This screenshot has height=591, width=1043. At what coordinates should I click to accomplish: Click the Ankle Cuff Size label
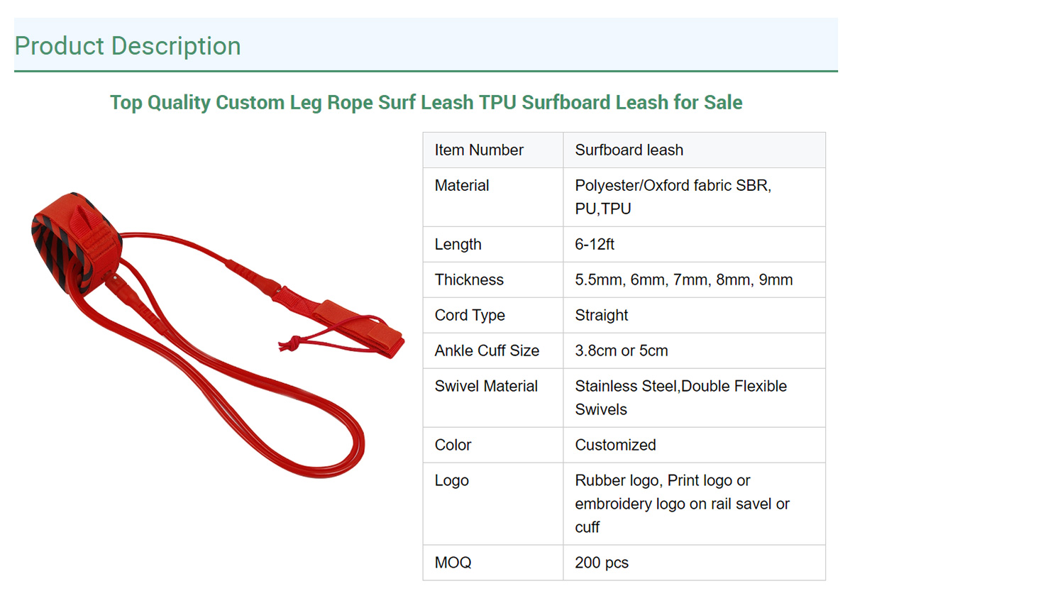487,351
